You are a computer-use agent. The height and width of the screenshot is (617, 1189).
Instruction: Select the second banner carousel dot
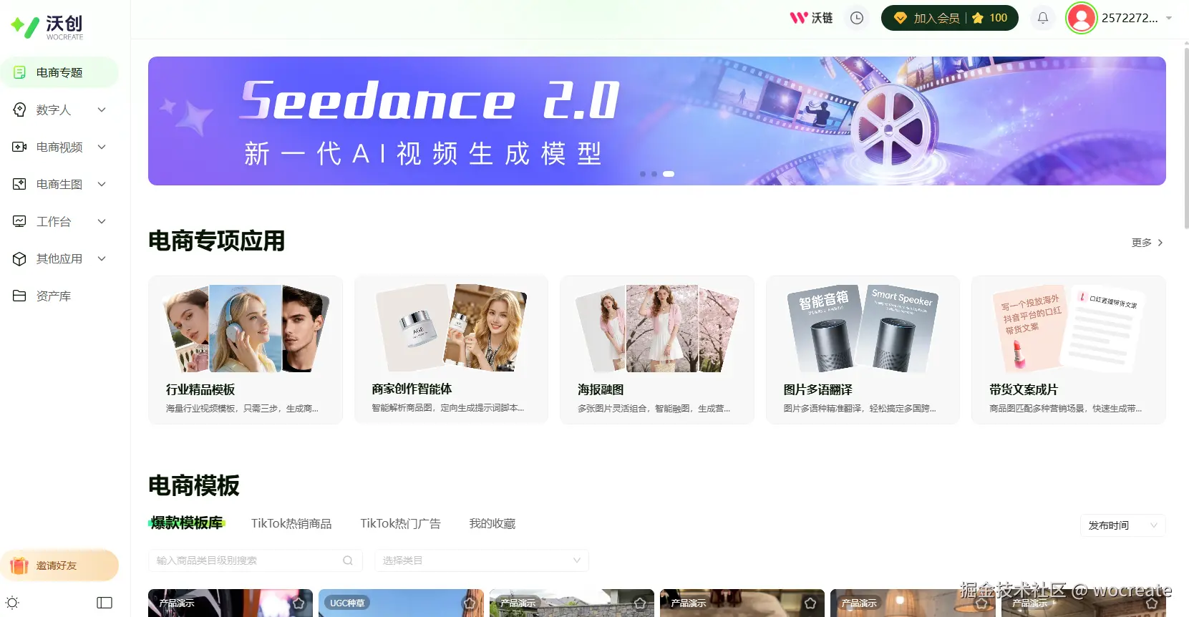[654, 174]
